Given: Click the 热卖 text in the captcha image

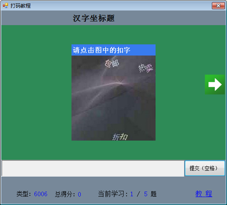Looking at the screenshot, I should coord(146,68).
